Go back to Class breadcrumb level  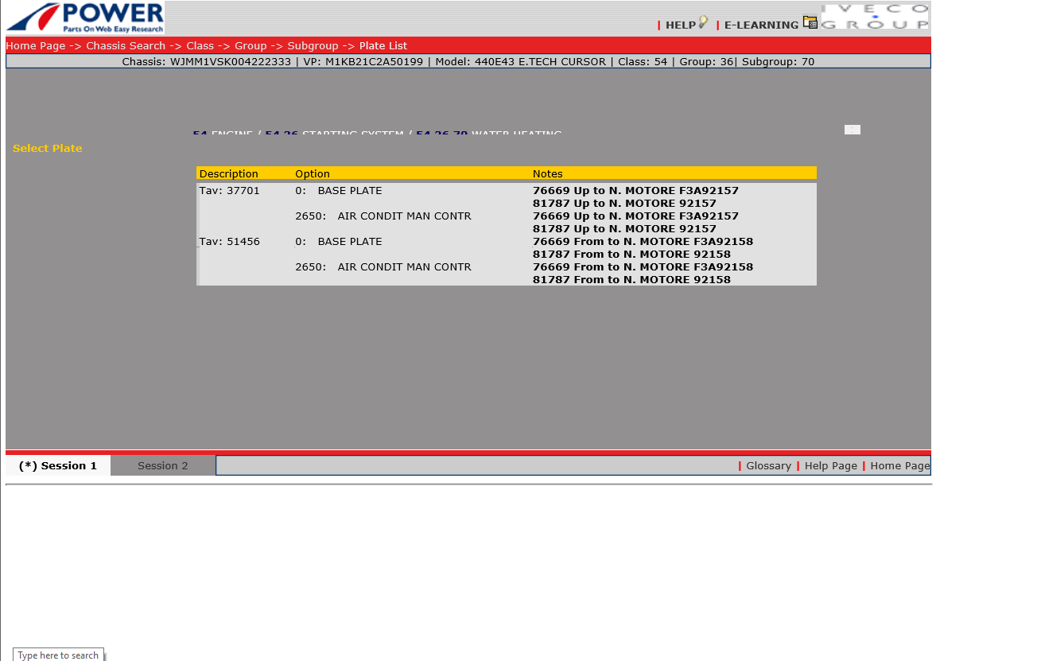coord(200,46)
